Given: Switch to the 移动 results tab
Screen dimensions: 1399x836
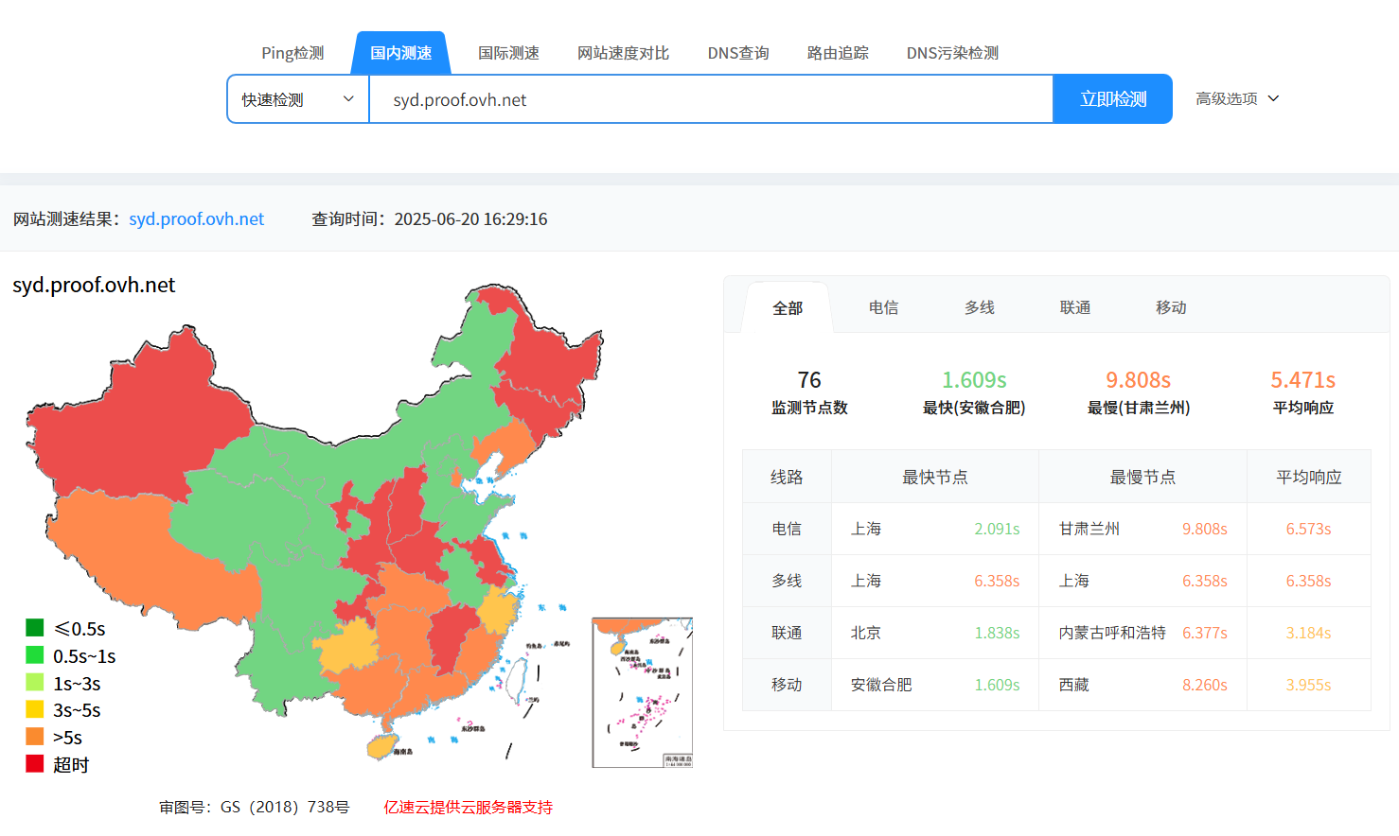Looking at the screenshot, I should 1171,307.
